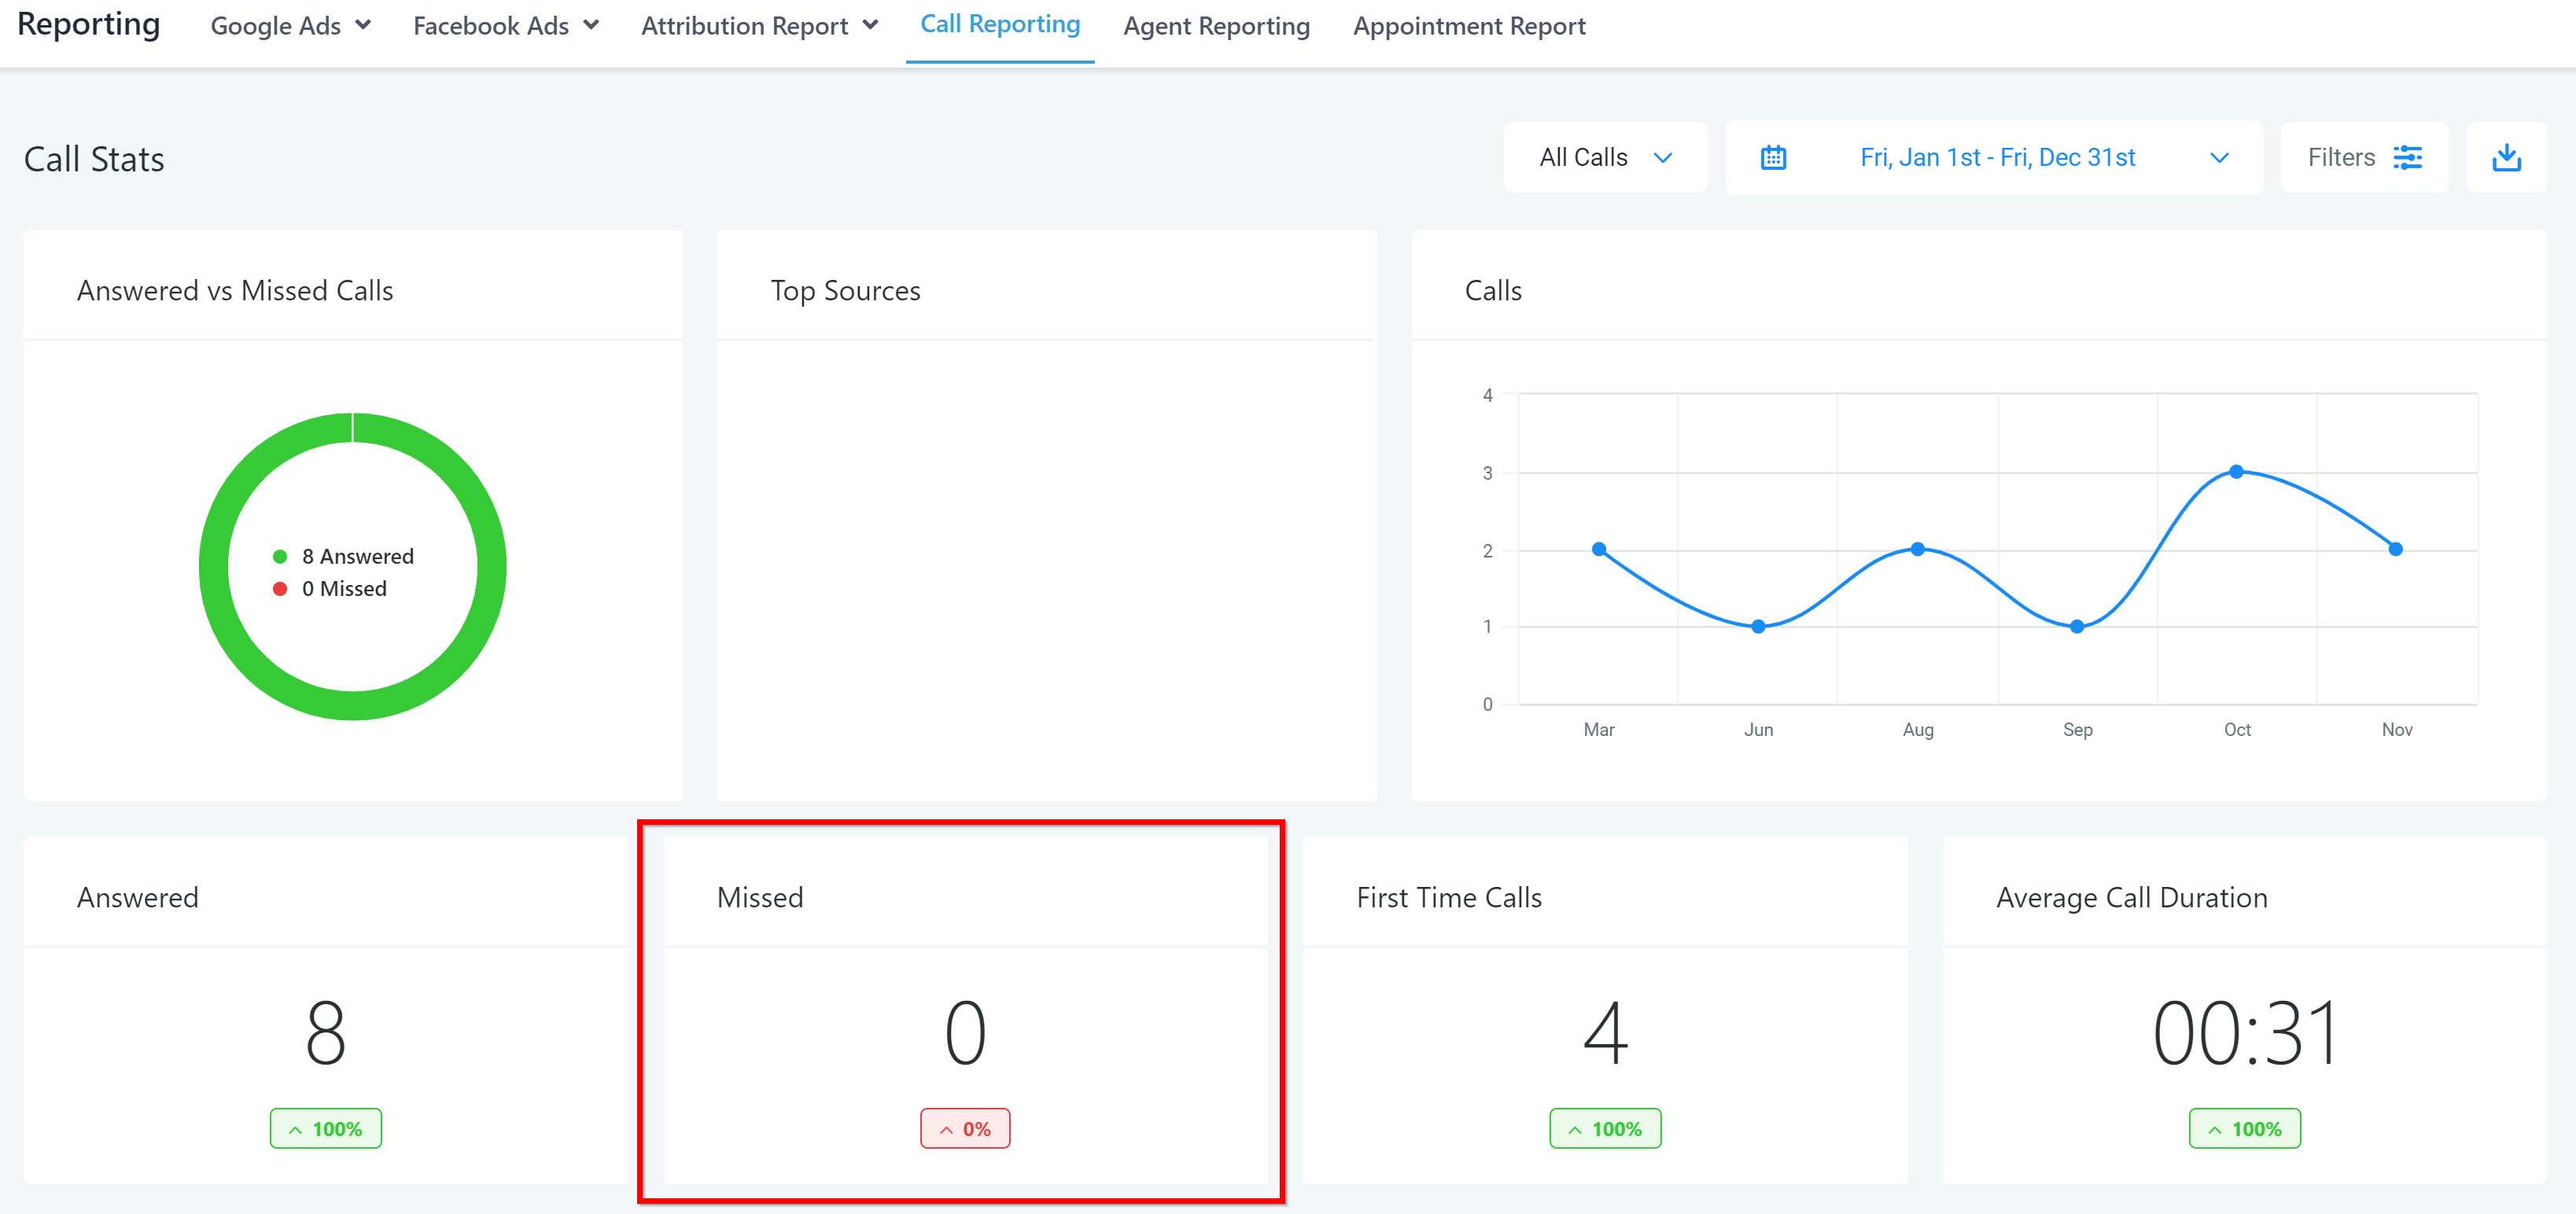The height and width of the screenshot is (1214, 2576).
Task: Click the First Time Calls 100% badge
Action: 1605,1128
